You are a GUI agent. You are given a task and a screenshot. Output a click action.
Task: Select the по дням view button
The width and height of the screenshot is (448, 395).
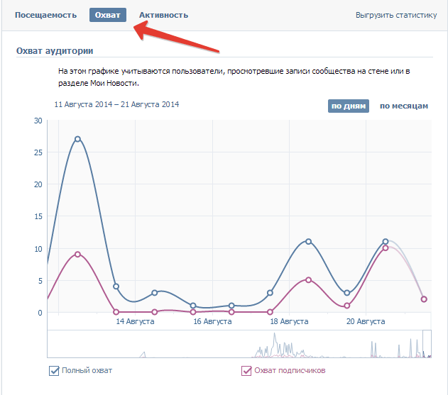[x=348, y=106]
